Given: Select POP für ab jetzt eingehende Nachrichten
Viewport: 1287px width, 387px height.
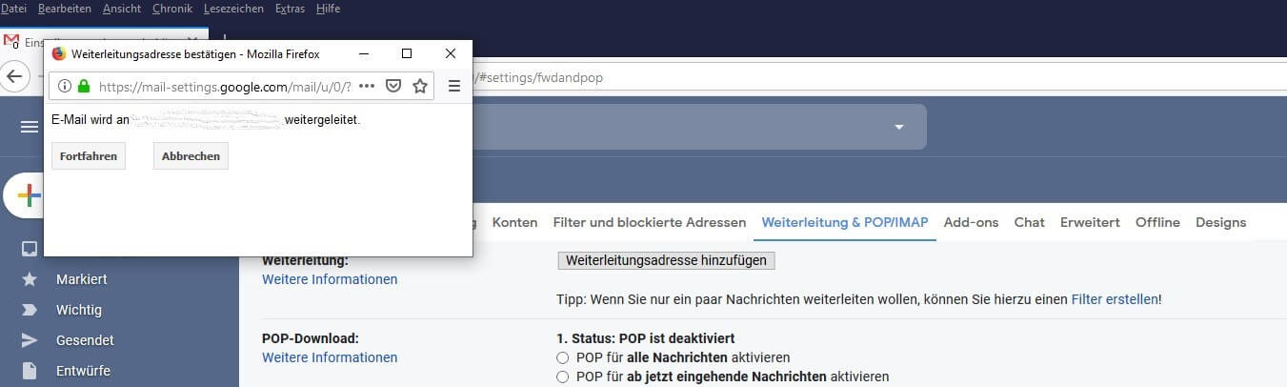Looking at the screenshot, I should click(x=563, y=377).
